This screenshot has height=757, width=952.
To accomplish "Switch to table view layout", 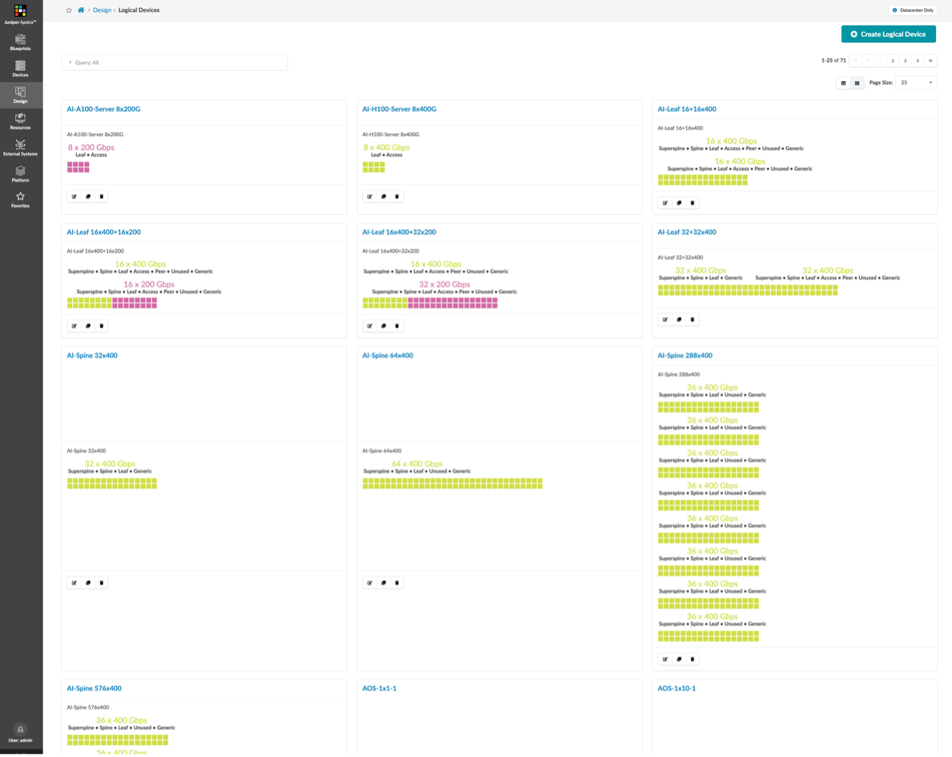I will [x=843, y=83].
